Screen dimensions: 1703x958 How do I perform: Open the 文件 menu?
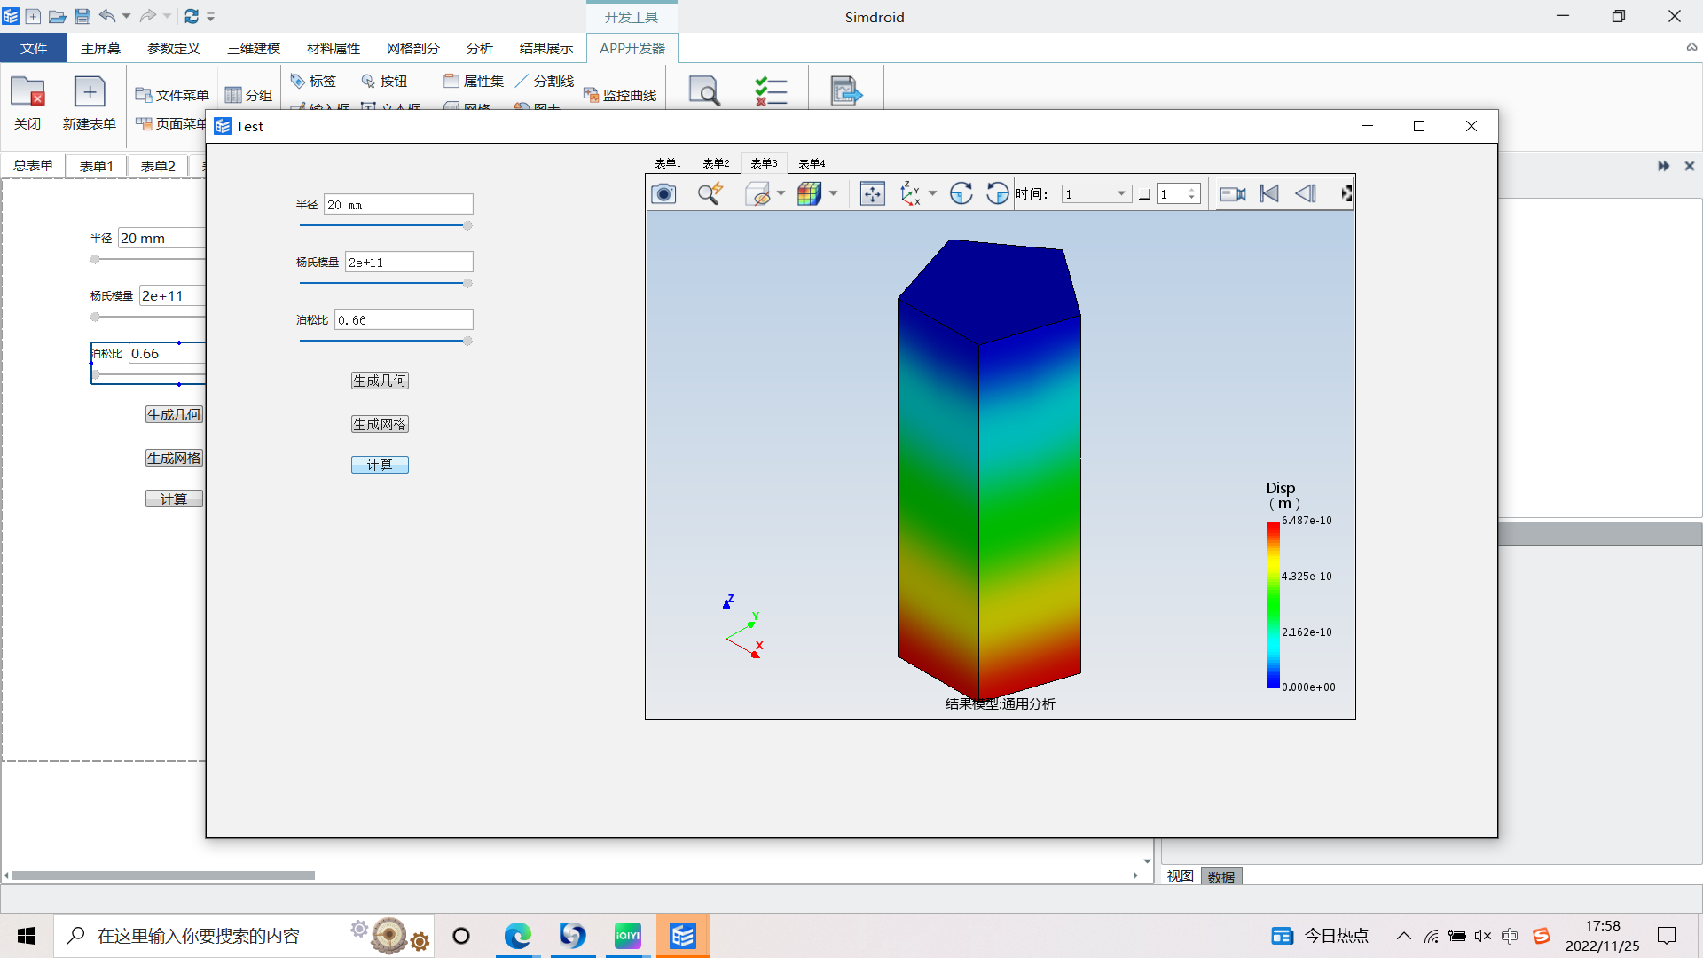[34, 48]
